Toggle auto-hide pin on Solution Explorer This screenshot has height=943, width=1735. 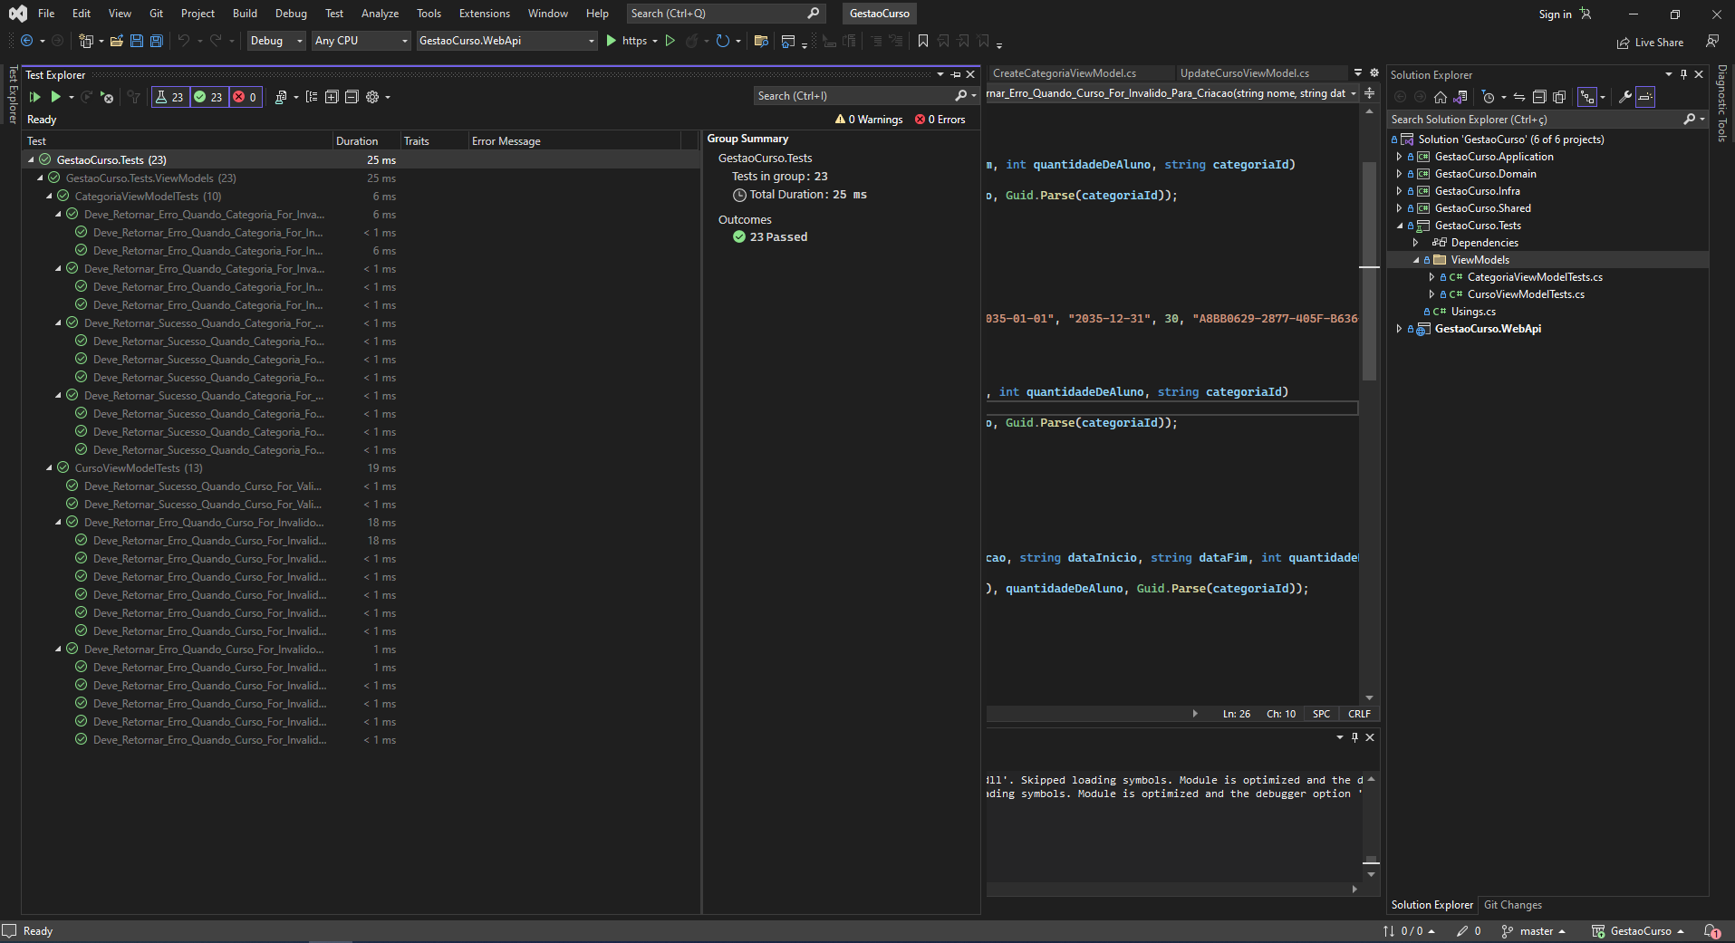pyautogui.click(x=1684, y=74)
